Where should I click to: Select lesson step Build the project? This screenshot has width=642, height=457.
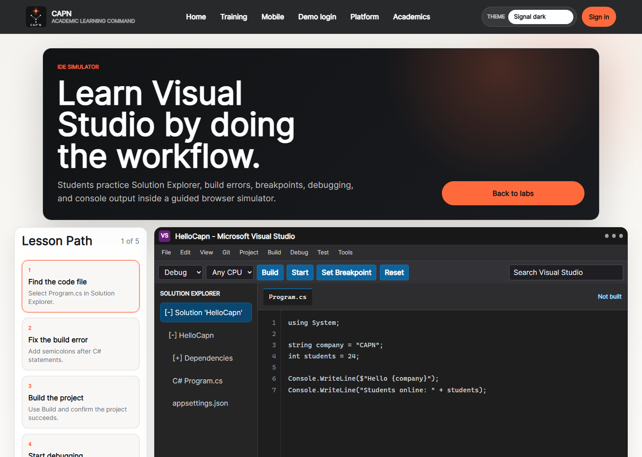point(81,402)
